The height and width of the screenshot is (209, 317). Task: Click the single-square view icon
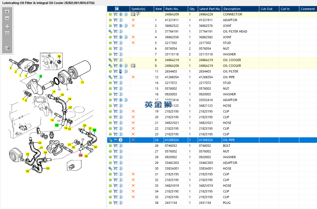point(7,33)
